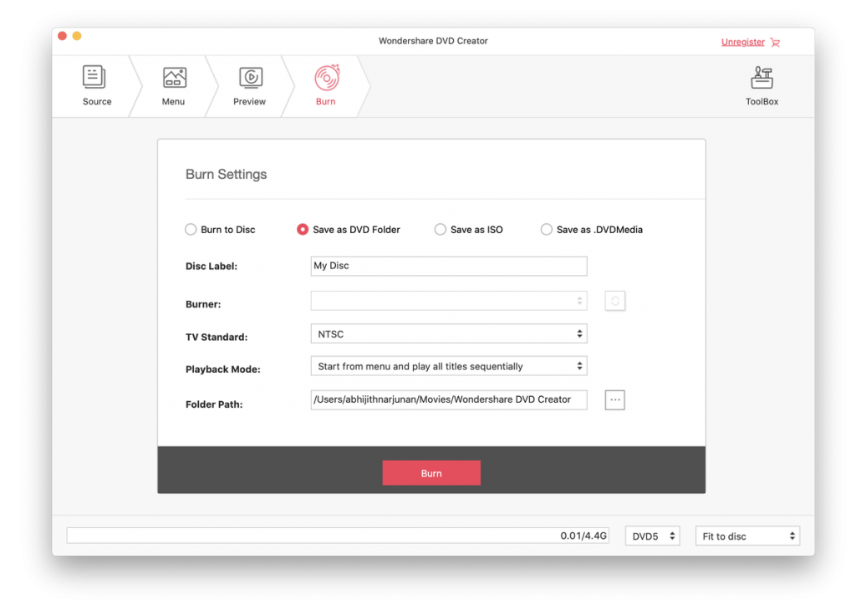Click the shopping cart icon next to Unregister
Image resolution: width=856 pixels, height=610 pixels.
click(x=775, y=42)
